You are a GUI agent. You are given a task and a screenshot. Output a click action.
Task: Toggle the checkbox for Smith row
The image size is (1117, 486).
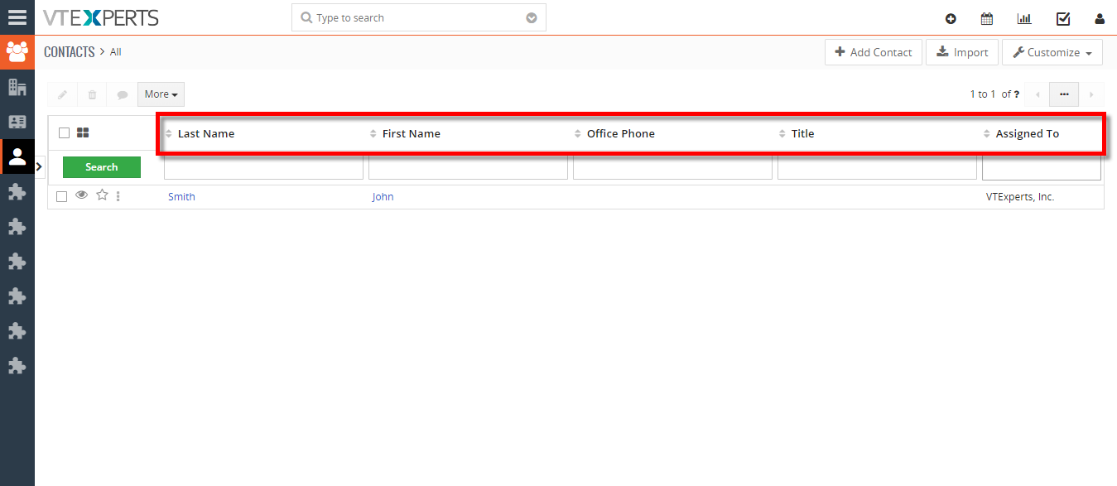pyautogui.click(x=61, y=196)
